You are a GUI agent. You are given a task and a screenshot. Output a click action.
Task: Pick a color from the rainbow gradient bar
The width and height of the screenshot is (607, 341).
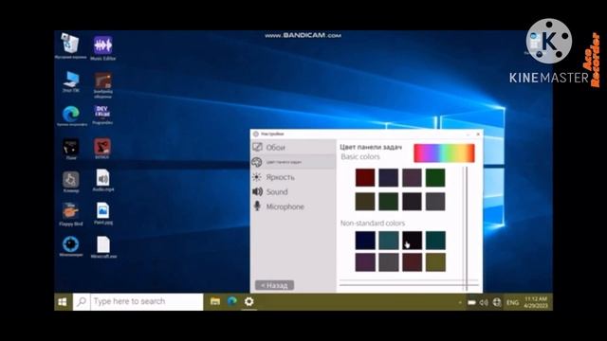click(x=444, y=153)
